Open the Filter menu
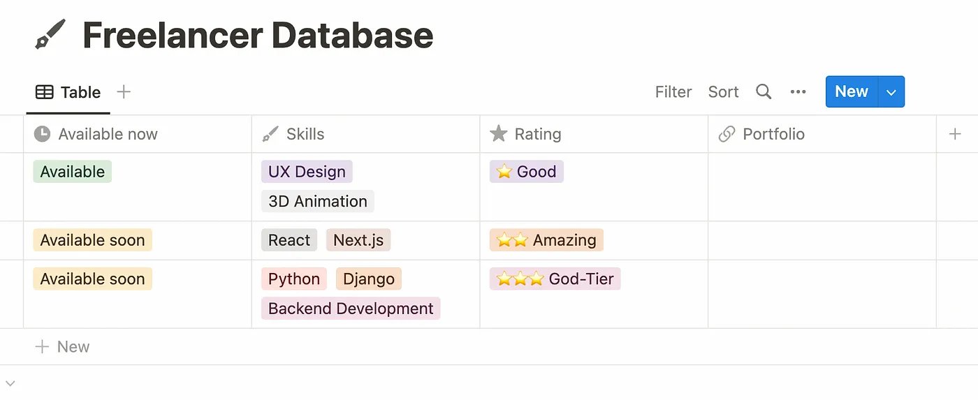This screenshot has width=978, height=400. (673, 92)
